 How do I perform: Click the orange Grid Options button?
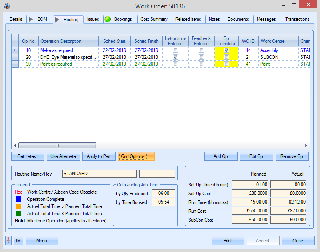(x=133, y=156)
